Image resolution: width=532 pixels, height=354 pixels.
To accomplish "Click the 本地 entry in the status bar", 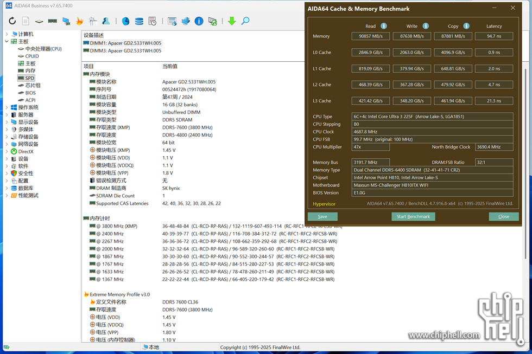I will click(151, 347).
